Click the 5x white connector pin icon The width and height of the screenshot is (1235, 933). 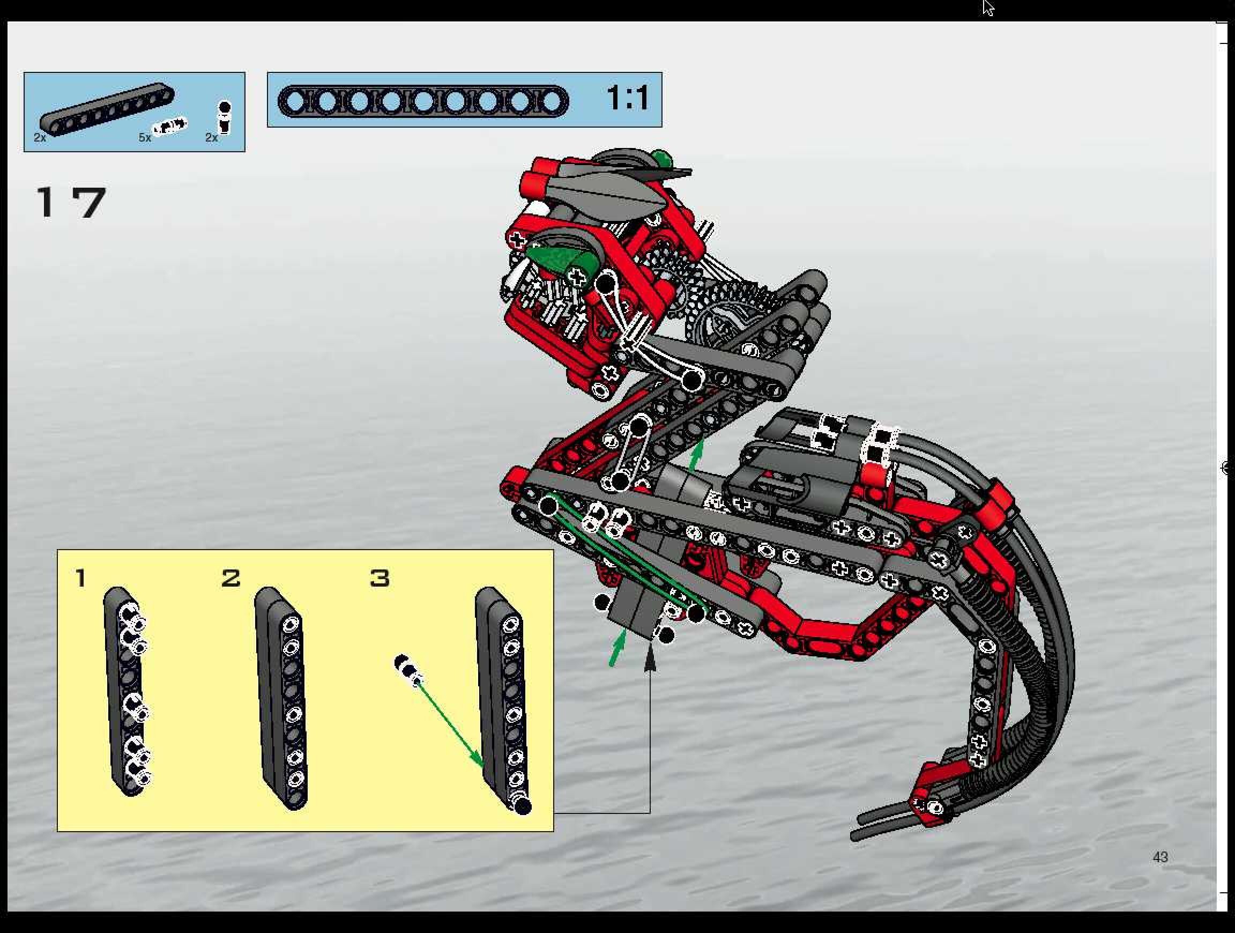click(170, 126)
